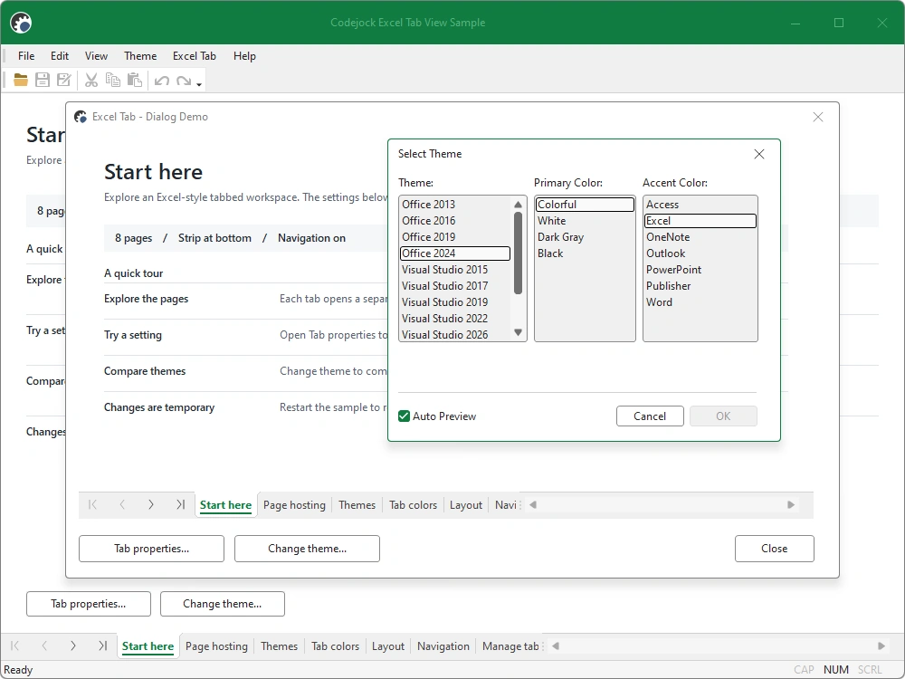
Task: Open the File menu
Action: click(x=26, y=56)
